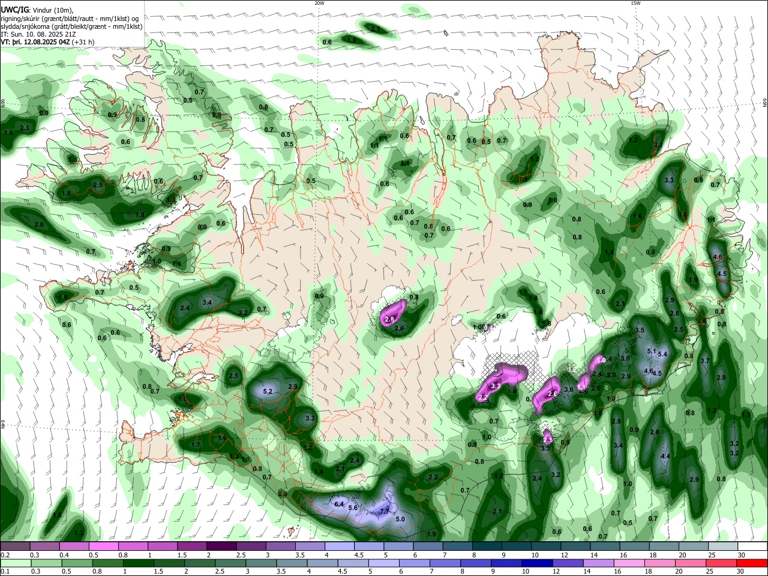Click the "slydda/snjókoma" legend description line
Viewport: 768px width, 576px height.
tap(71, 26)
